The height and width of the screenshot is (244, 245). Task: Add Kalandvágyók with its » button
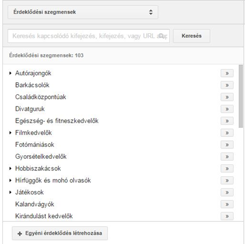(227, 204)
